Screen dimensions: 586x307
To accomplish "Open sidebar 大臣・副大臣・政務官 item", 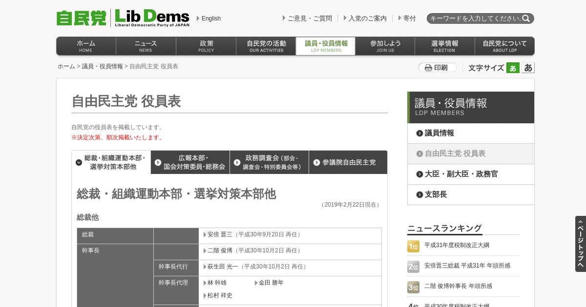I will [471, 174].
